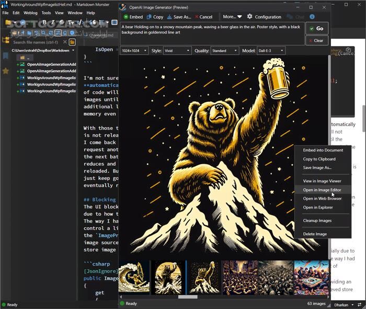Copy the generated image via the Copy icon
The image size is (366, 309).
pos(155,17)
